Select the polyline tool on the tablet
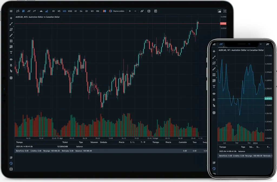The image size is (277, 182). (x=11, y=35)
